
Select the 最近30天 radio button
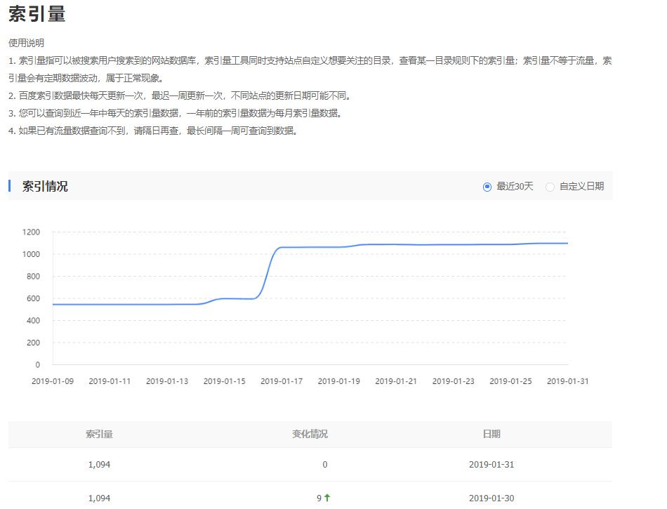[x=487, y=186]
